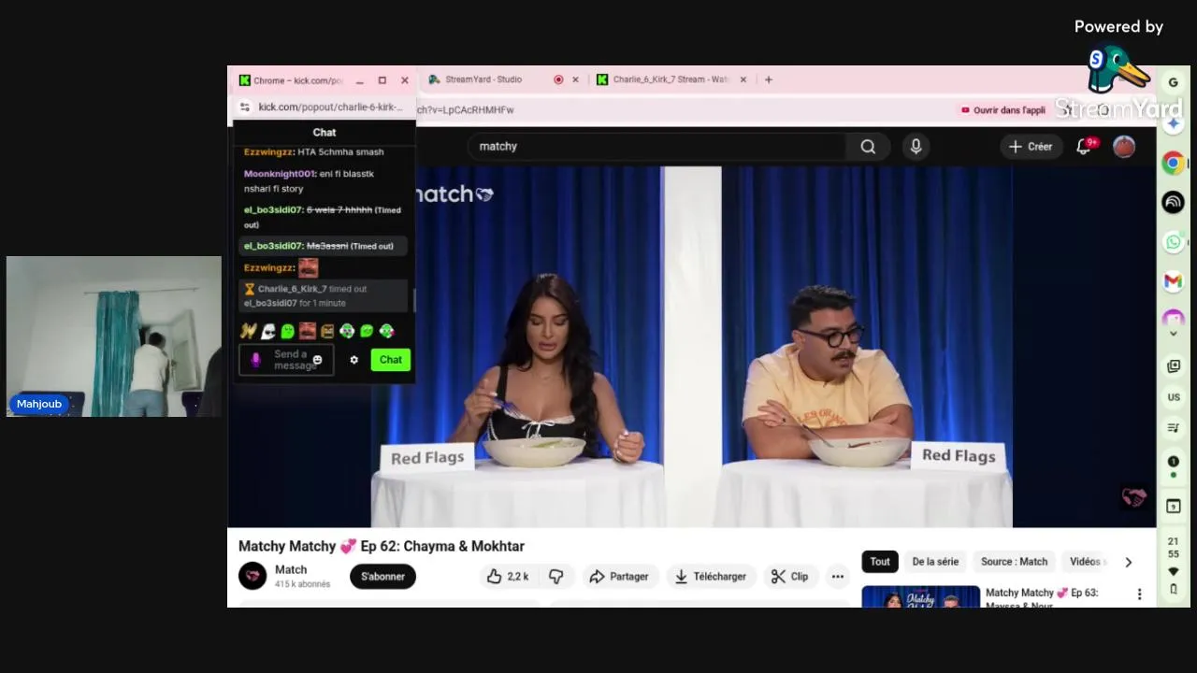Open the black cast app on shelf

(1173, 202)
